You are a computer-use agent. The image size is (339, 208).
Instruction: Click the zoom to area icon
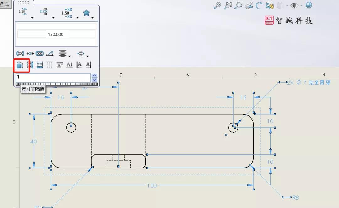[x=238, y=5]
